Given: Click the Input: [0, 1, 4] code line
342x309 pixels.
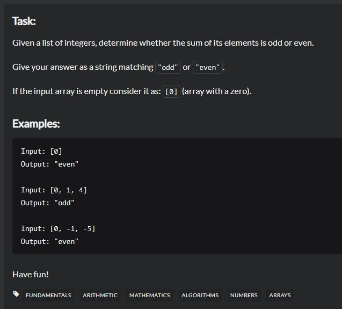Looking at the screenshot, I should pos(54,190).
